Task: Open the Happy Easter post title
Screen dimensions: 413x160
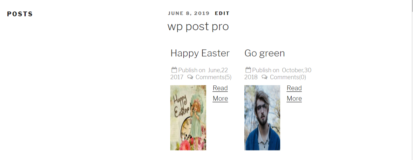Action: pyautogui.click(x=200, y=53)
